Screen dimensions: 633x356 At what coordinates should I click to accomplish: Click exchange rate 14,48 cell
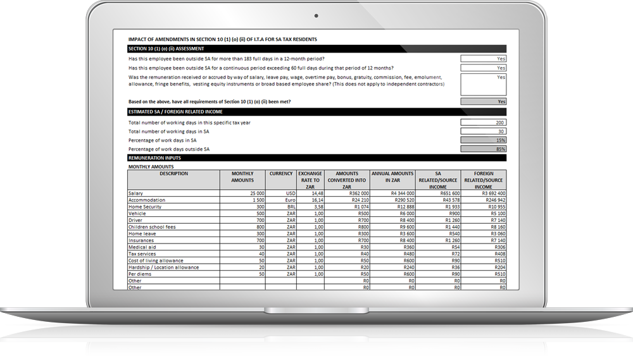(x=310, y=193)
